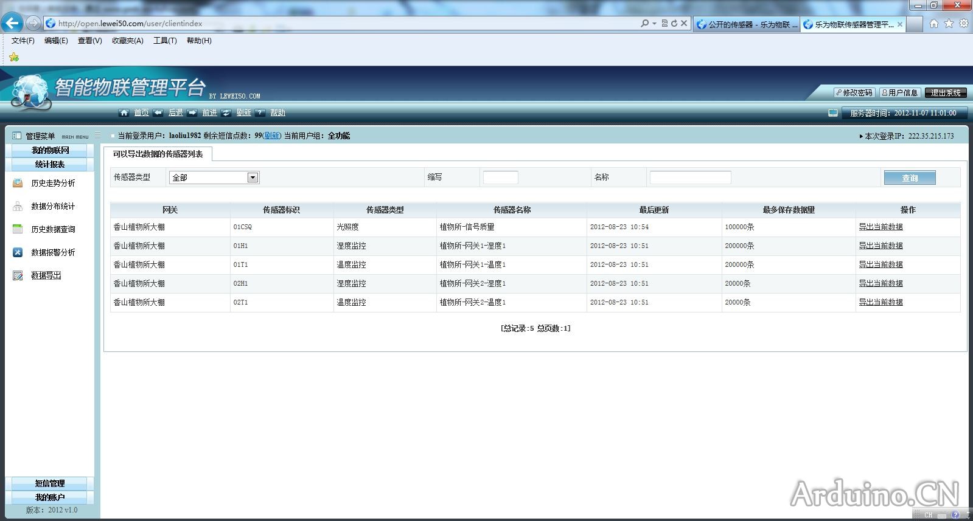This screenshot has width=973, height=521.
Task: Click 导出当前数据 for sensor 02H1
Action: pos(881,283)
